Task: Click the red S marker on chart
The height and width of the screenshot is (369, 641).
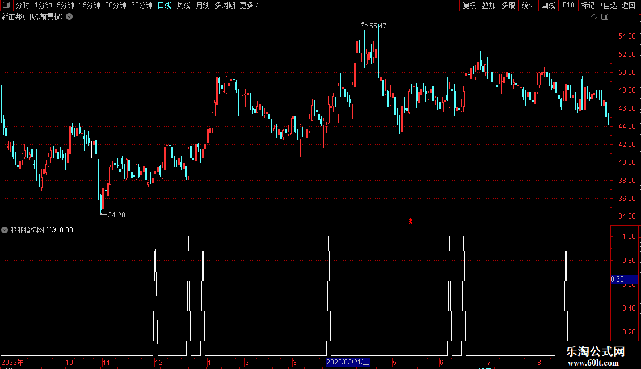Action: [411, 221]
